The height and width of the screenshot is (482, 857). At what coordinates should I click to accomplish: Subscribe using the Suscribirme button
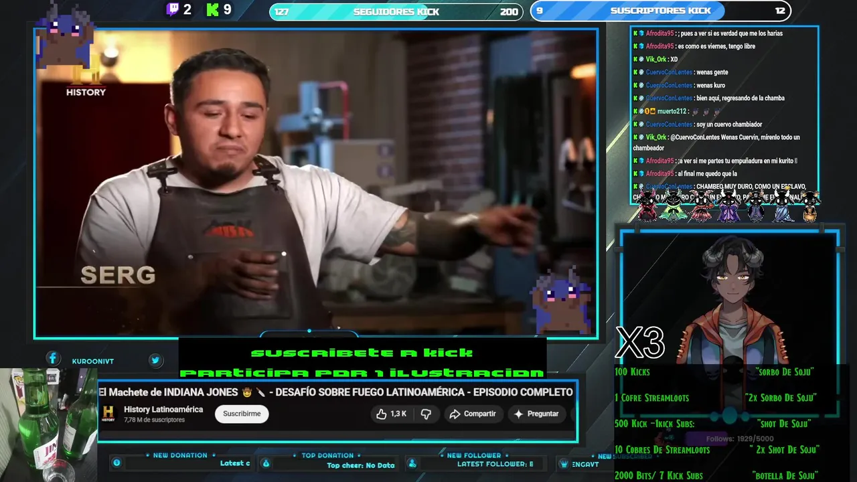coord(242,414)
